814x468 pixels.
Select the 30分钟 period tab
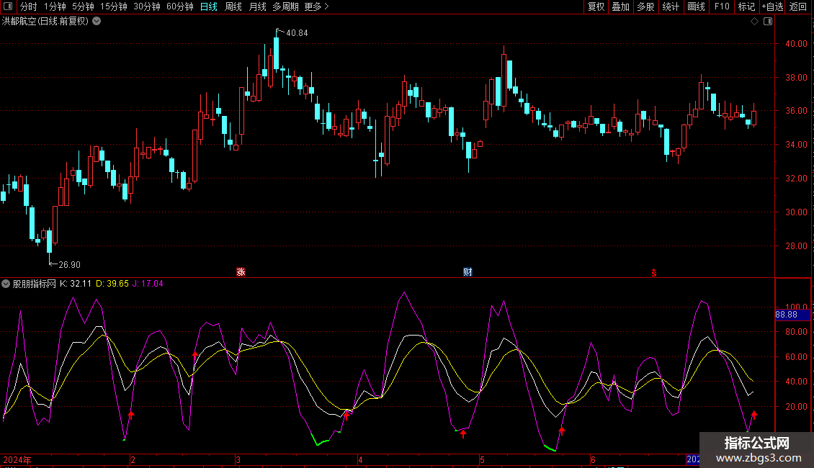click(x=146, y=6)
